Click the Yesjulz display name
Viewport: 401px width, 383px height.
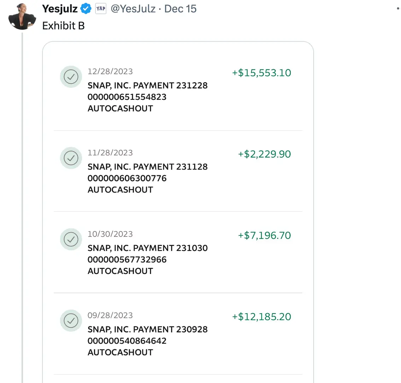[59, 8]
